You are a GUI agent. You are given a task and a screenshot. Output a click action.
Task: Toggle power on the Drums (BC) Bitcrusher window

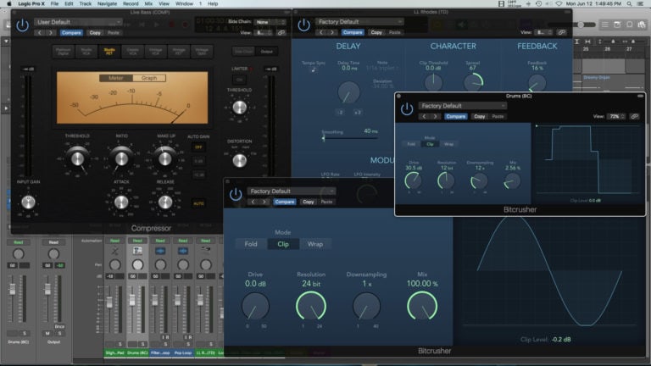pyautogui.click(x=407, y=109)
